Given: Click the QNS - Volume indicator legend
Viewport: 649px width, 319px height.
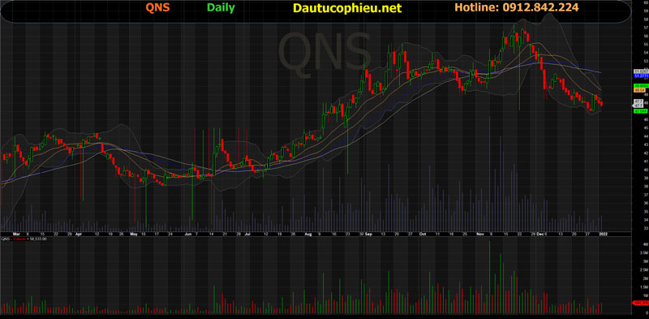Looking at the screenshot, I should pos(24,239).
